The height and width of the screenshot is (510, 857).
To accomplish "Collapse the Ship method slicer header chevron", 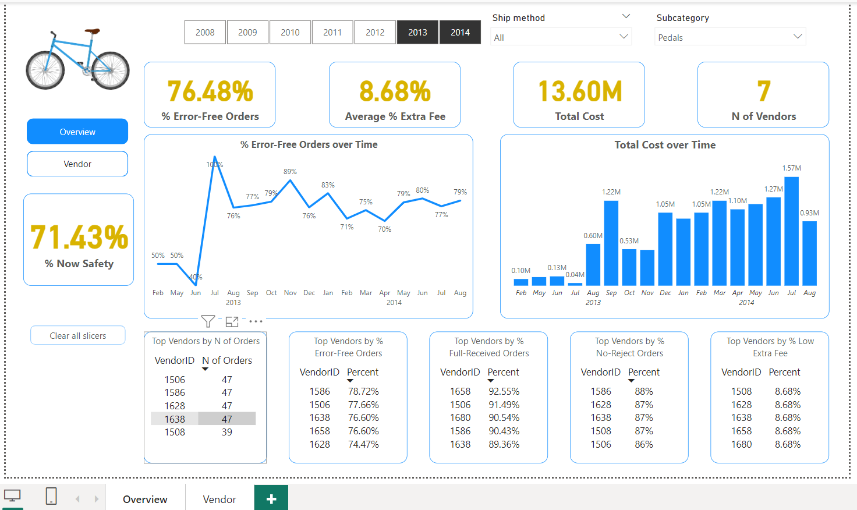I will click(626, 16).
